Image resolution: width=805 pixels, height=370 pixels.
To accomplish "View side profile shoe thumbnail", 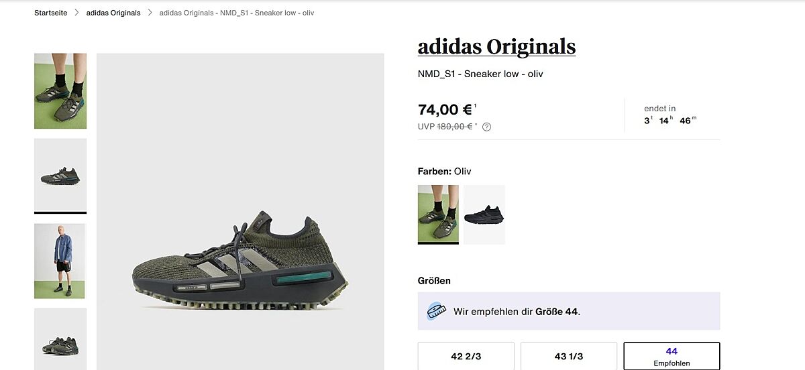I will coord(60,176).
